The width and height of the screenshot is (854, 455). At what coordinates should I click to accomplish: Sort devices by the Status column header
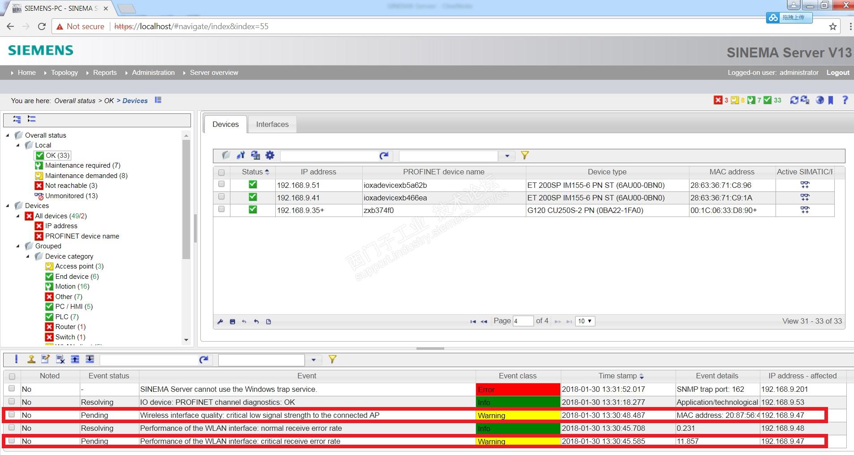click(253, 172)
